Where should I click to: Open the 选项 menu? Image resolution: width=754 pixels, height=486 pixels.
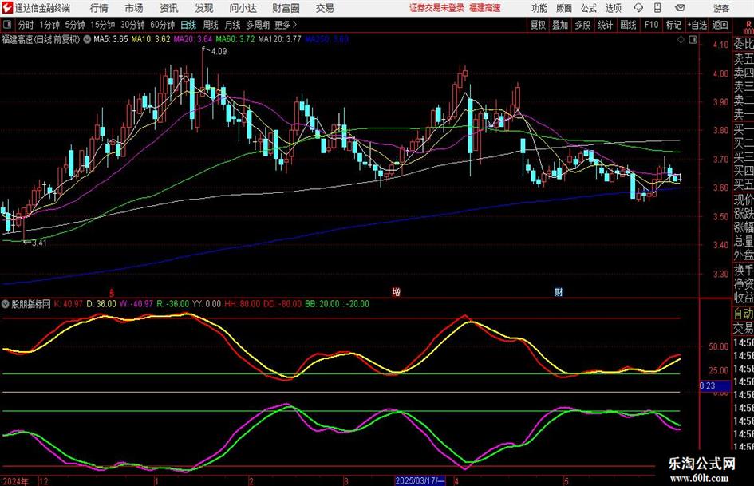tap(613, 8)
